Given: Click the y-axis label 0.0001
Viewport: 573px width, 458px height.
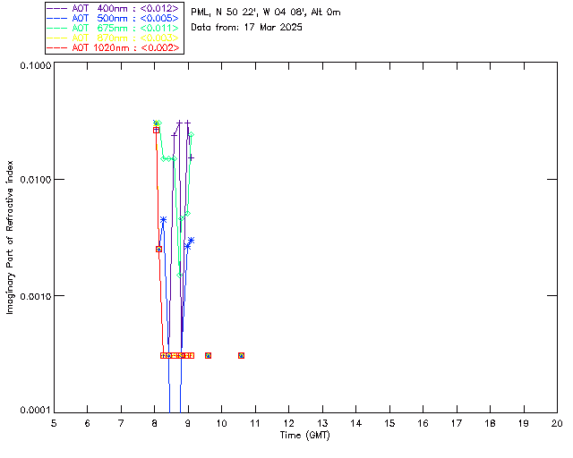Looking at the screenshot, I should point(36,411).
